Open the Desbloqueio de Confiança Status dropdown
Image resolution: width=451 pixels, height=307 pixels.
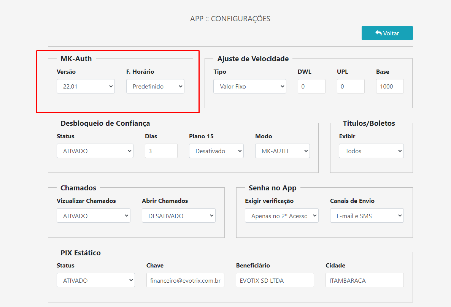pyautogui.click(x=95, y=151)
